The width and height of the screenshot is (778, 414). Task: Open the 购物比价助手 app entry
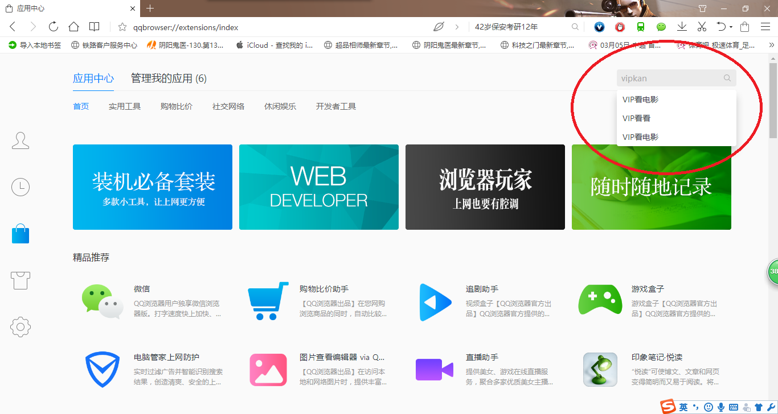pyautogui.click(x=318, y=301)
